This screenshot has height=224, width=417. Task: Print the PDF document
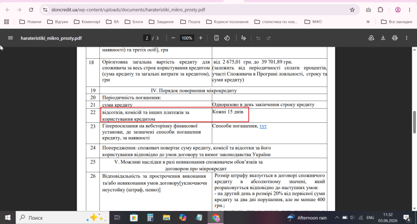click(x=395, y=38)
